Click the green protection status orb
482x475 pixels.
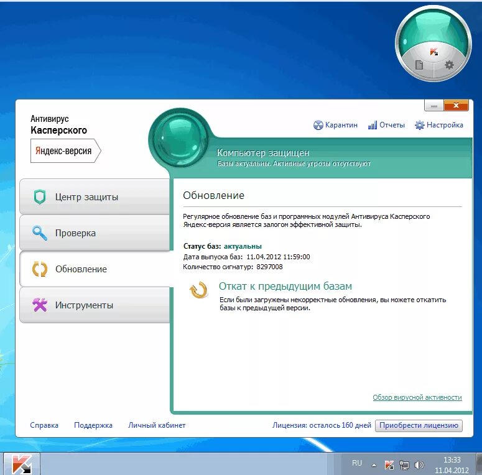click(180, 138)
